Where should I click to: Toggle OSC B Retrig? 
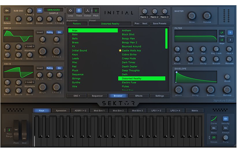click(50, 68)
